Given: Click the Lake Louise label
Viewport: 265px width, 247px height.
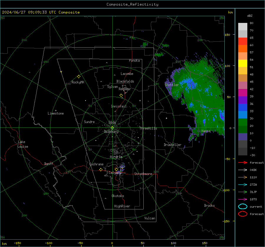Looking at the screenshot, I should click(x=23, y=144).
